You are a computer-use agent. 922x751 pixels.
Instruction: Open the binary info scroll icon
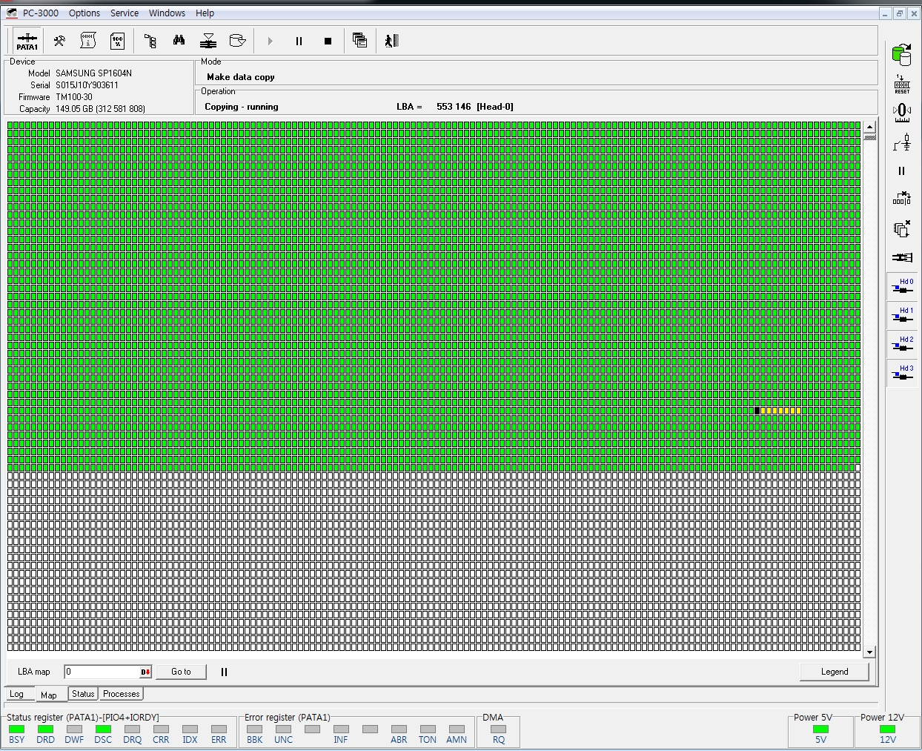(x=88, y=41)
